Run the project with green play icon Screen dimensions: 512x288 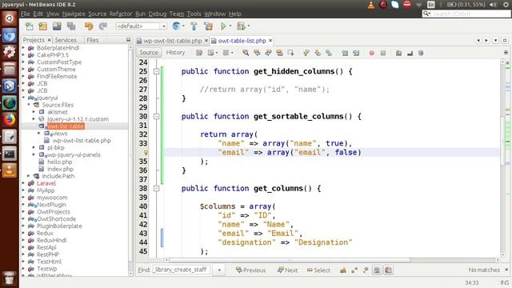pyautogui.click(x=223, y=26)
